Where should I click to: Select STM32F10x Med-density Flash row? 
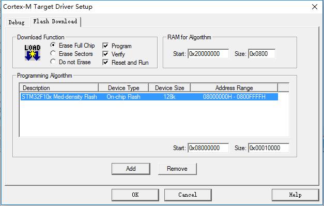(149, 97)
